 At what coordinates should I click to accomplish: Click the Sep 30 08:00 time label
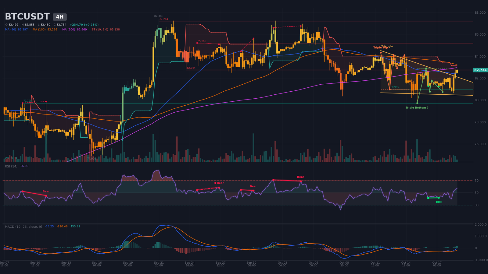[x=251, y=264]
